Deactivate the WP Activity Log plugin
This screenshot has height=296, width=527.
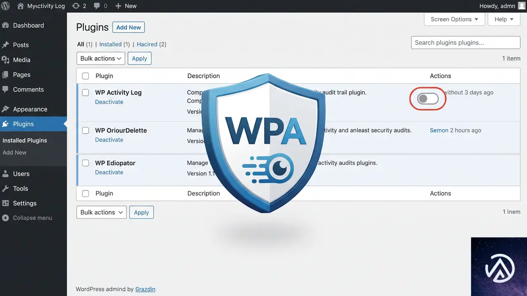(x=109, y=102)
